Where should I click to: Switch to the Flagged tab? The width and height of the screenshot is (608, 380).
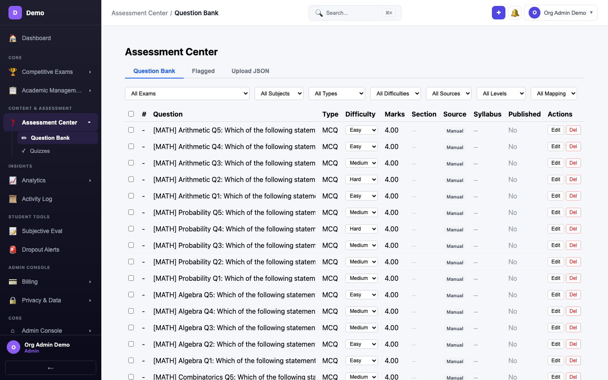click(203, 71)
